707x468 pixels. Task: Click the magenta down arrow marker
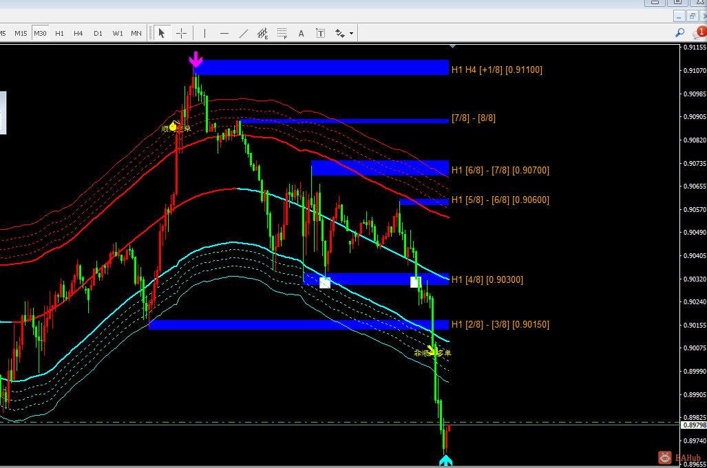click(x=196, y=59)
